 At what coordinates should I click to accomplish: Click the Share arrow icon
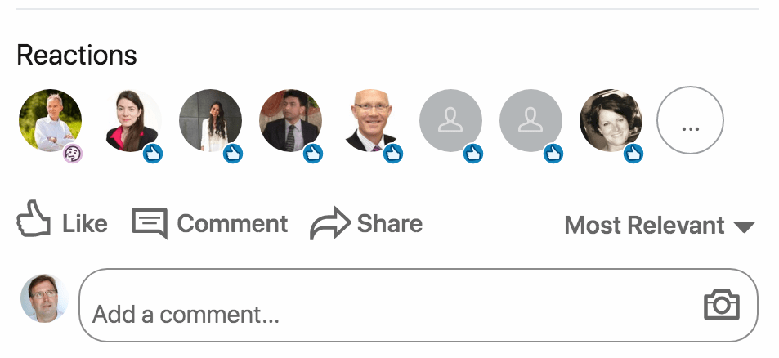coord(330,222)
